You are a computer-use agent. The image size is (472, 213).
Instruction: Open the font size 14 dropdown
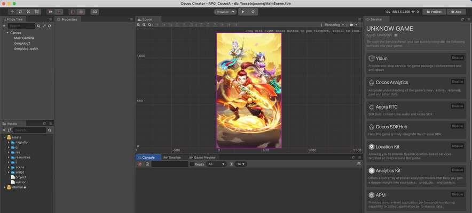coord(240,164)
